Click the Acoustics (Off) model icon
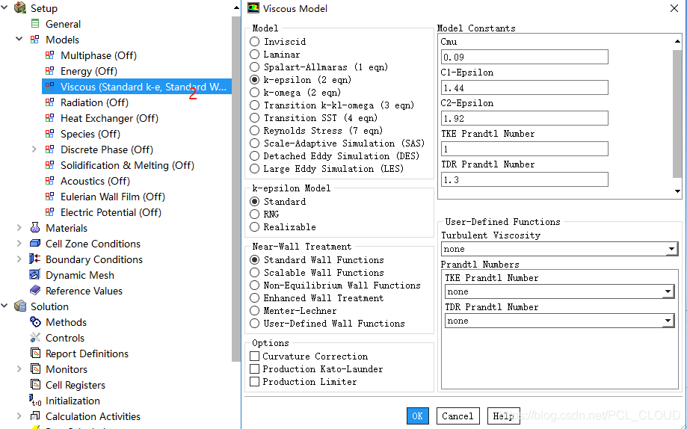Viewport: 687px width, 429px height. click(50, 181)
